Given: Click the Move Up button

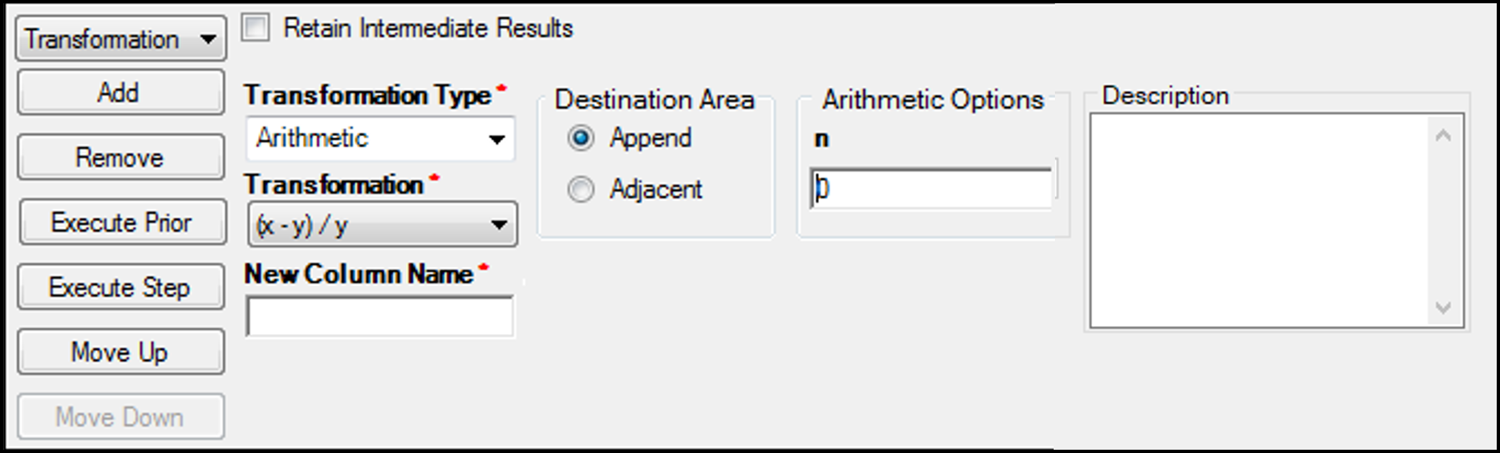Looking at the screenshot, I should click(121, 352).
